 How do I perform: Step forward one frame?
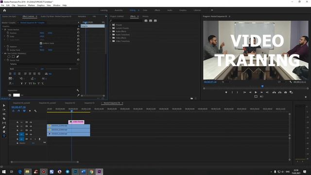click(261, 92)
